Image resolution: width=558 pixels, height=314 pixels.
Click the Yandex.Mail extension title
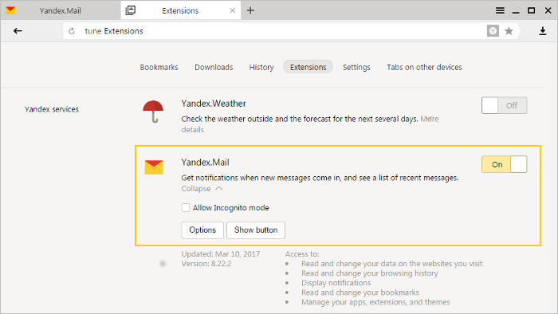coord(206,162)
